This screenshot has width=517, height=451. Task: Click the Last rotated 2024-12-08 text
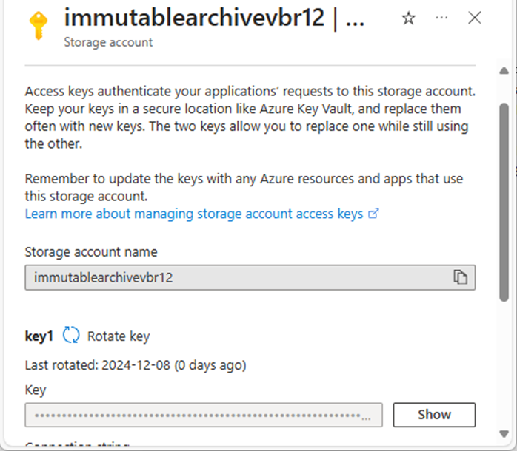pos(136,365)
